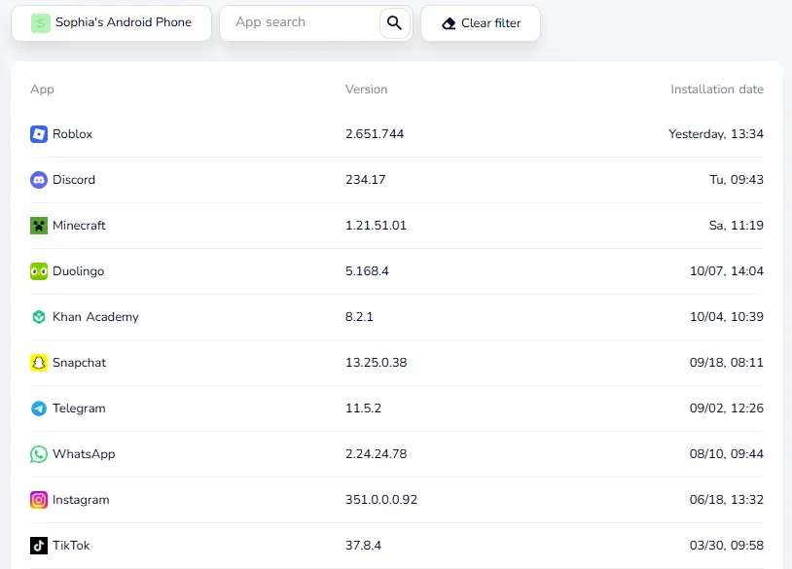Select the Telegram app name
This screenshot has height=569, width=792.
[x=80, y=409]
